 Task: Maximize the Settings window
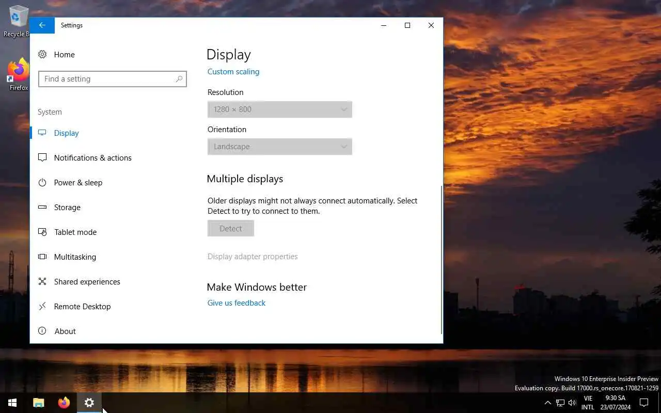pos(407,25)
